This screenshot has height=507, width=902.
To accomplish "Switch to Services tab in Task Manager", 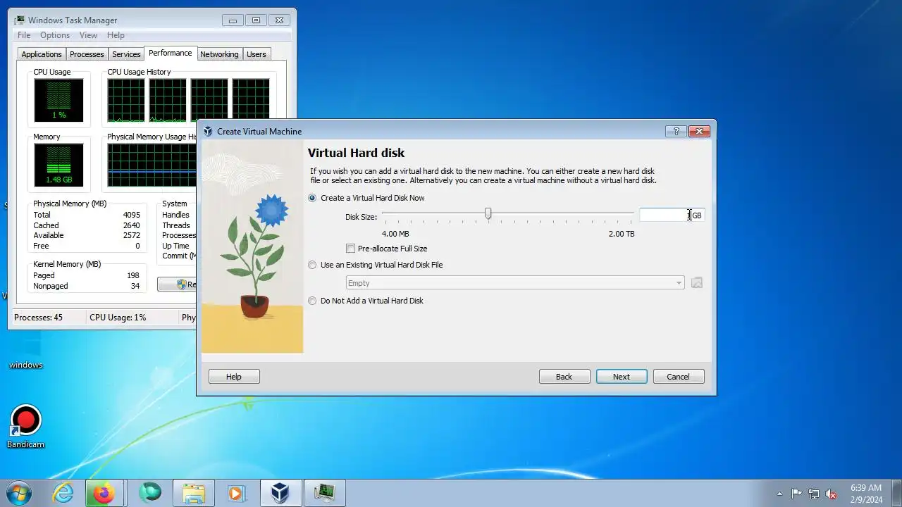I will point(126,54).
